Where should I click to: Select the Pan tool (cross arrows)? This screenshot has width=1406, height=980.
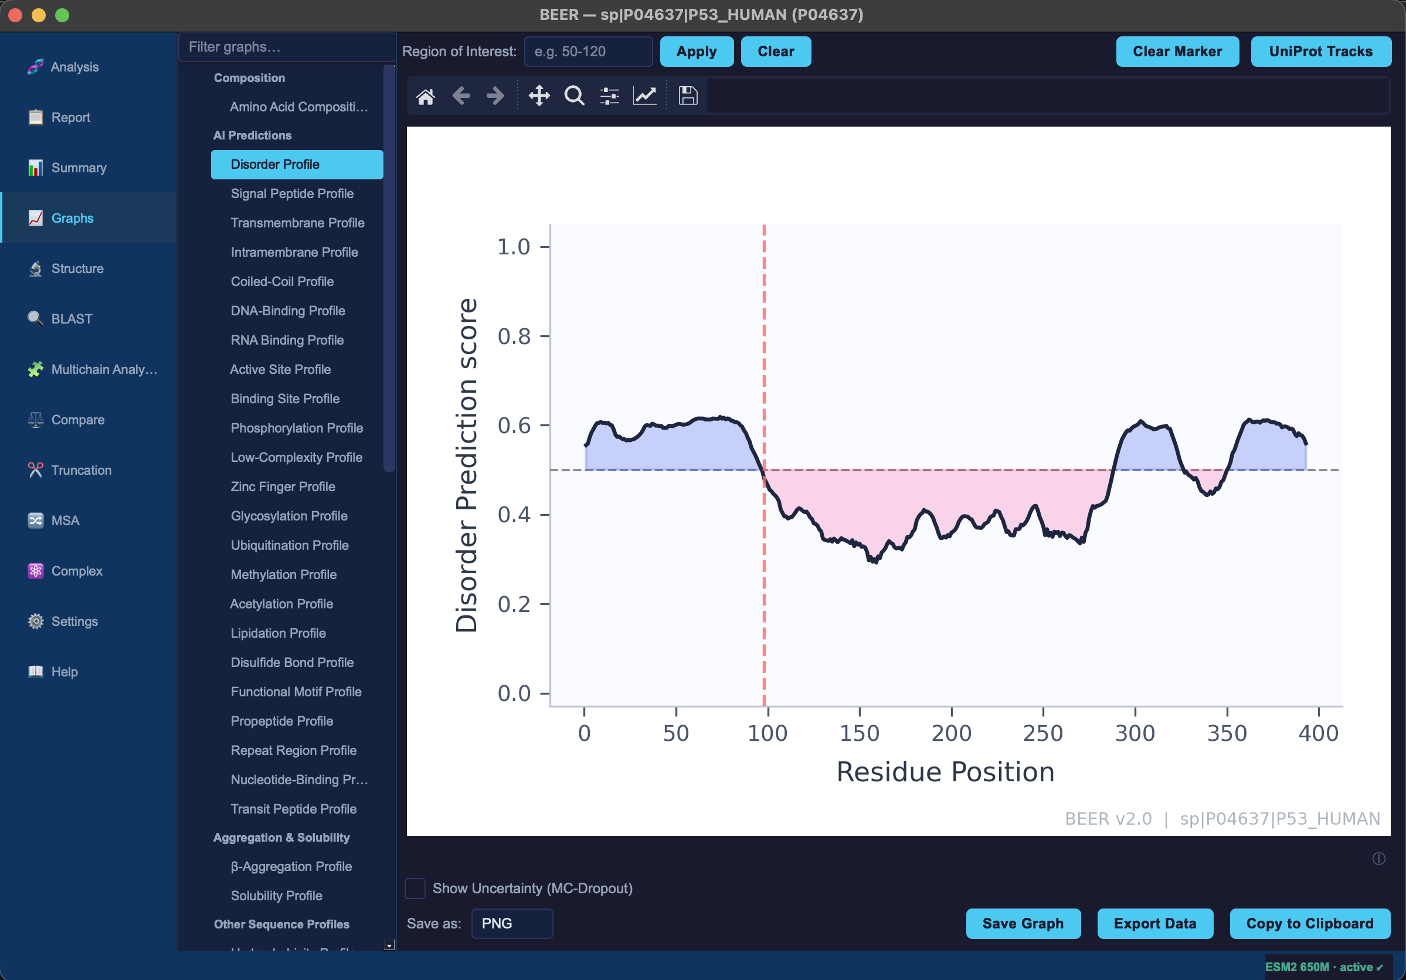click(539, 96)
